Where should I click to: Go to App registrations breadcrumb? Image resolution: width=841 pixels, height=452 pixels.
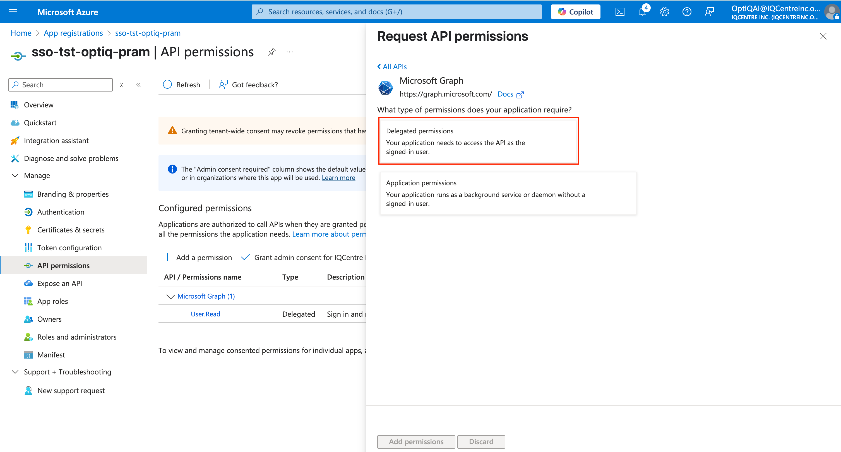(x=73, y=33)
